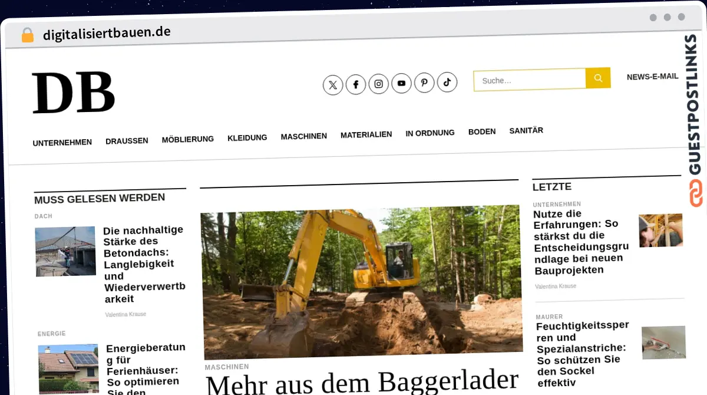Click the digitalisiertbauen.de address text
The height and width of the screenshot is (395, 707).
107,33
